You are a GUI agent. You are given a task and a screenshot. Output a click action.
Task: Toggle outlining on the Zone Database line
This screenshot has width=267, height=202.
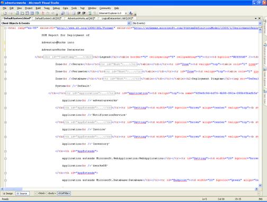click(x=5, y=79)
